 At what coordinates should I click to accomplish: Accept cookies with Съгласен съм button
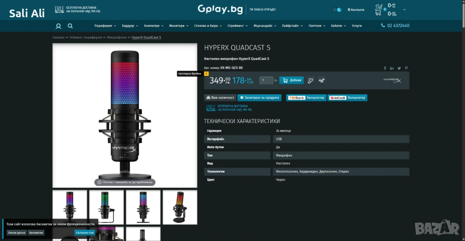84,232
